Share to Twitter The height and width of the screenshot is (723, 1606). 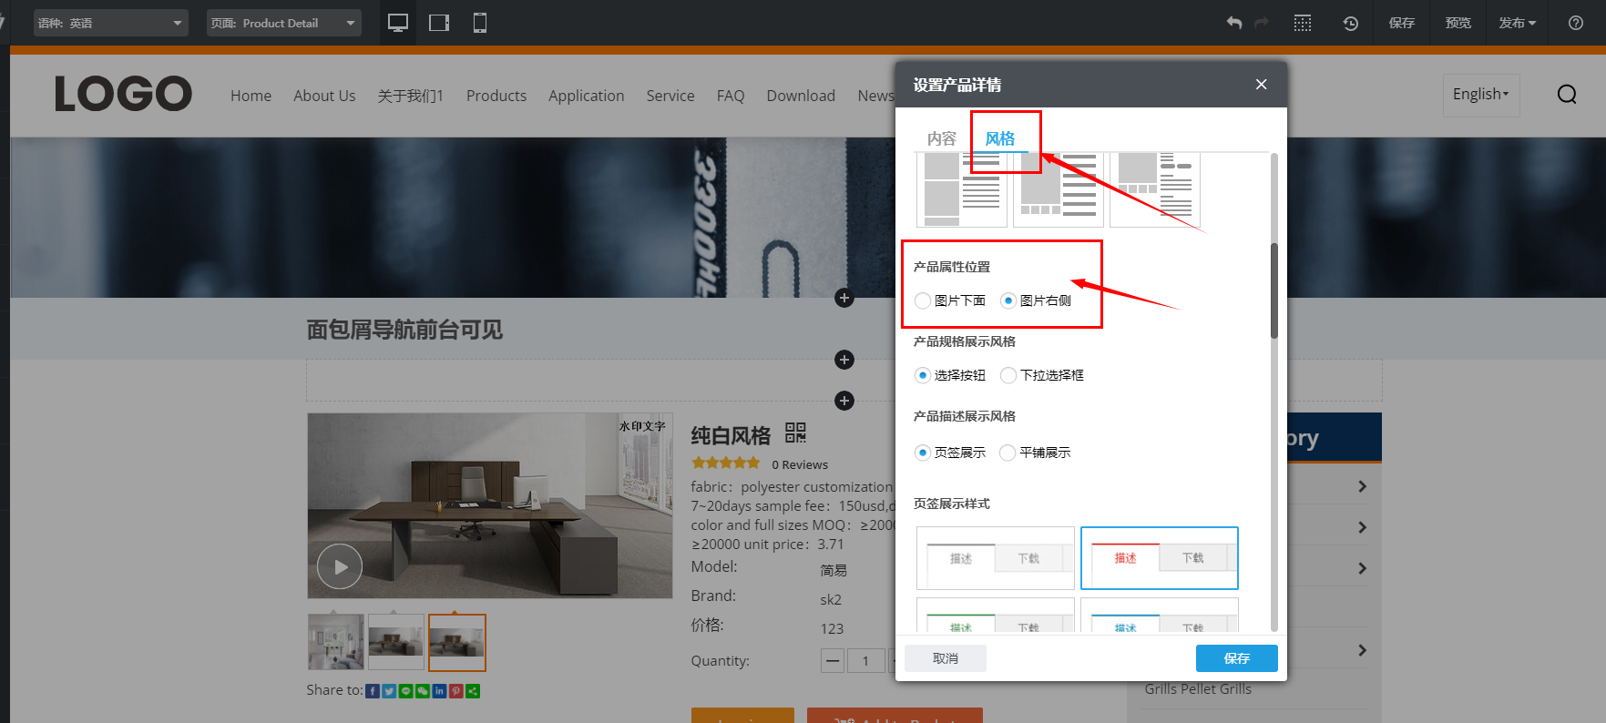(389, 691)
